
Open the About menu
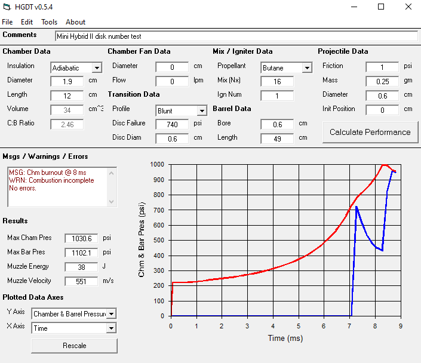(75, 22)
